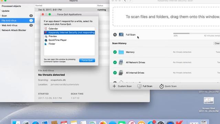
Task: Click the Started column header in Reports
Action: [x=38, y=6]
